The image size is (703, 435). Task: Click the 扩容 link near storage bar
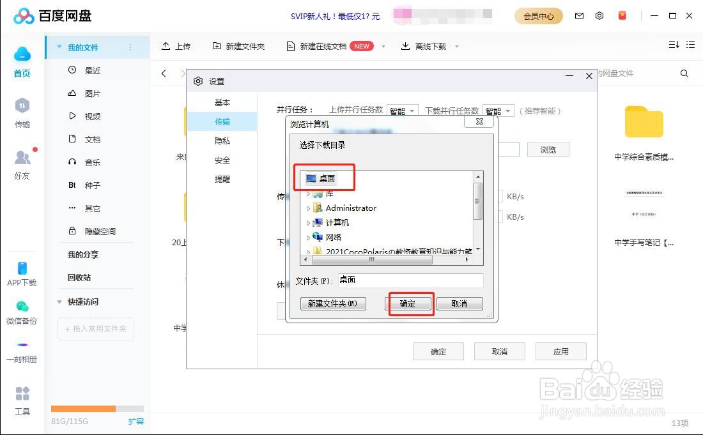click(135, 422)
